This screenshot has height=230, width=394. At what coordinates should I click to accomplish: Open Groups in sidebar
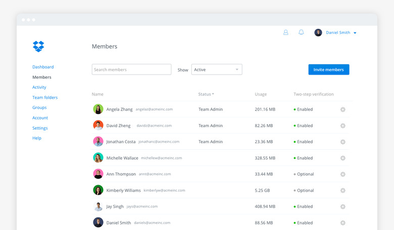[x=39, y=107]
